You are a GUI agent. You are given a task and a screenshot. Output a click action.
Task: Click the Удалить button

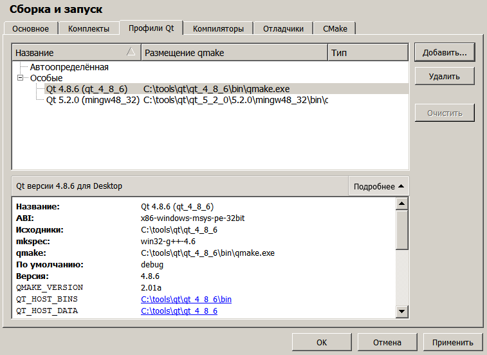pyautogui.click(x=445, y=76)
